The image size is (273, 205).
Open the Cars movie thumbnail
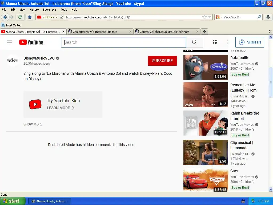pos(206,180)
